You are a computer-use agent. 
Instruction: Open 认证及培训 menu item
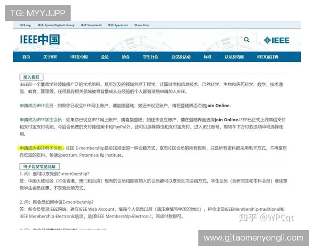click(234, 57)
